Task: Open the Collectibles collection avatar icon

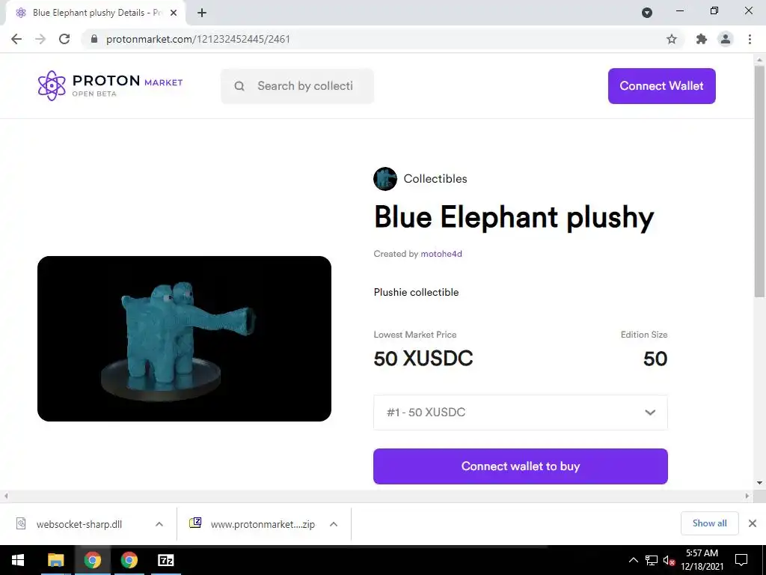Action: tap(385, 179)
